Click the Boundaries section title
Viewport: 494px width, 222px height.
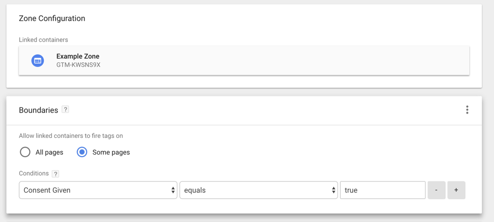[x=39, y=110]
